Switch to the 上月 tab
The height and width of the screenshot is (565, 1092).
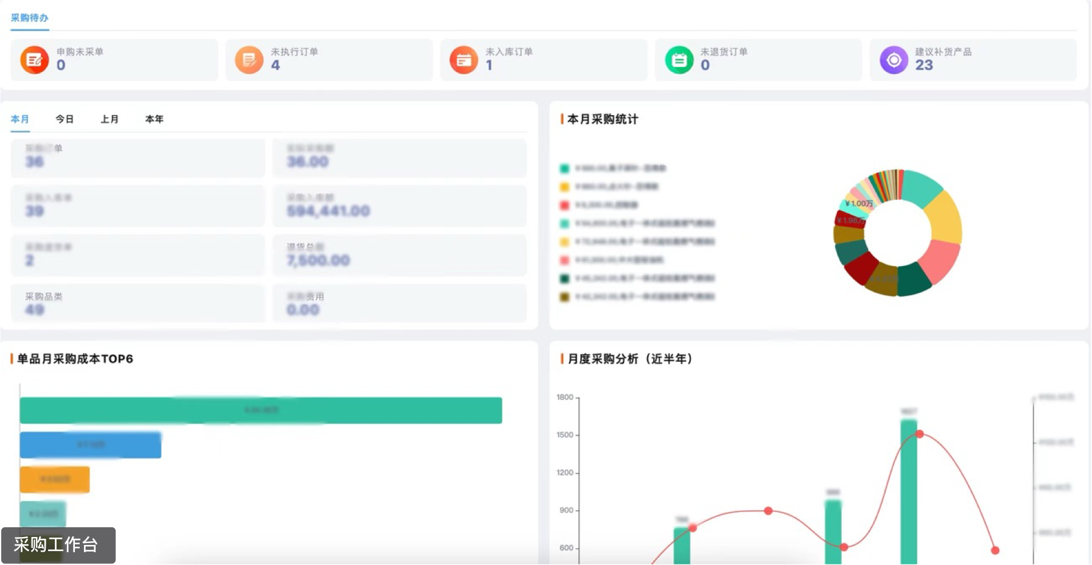click(110, 119)
